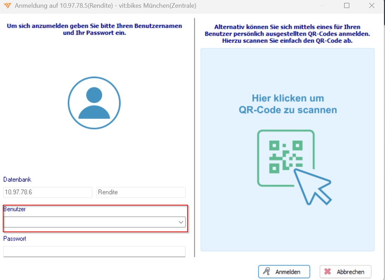Click the keys icon on Anmelden button
385x280 pixels.
267,272
